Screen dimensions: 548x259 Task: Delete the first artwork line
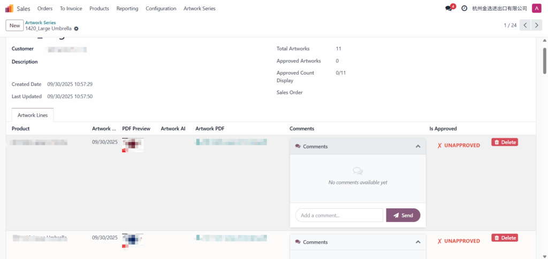504,142
